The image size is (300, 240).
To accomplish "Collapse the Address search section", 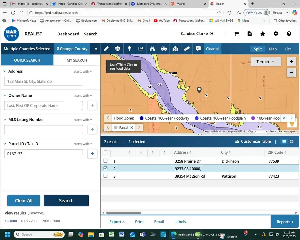I will 5,71.
